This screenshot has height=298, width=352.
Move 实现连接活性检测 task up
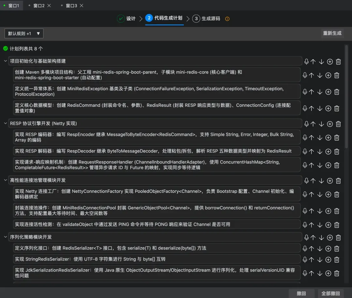(311, 225)
